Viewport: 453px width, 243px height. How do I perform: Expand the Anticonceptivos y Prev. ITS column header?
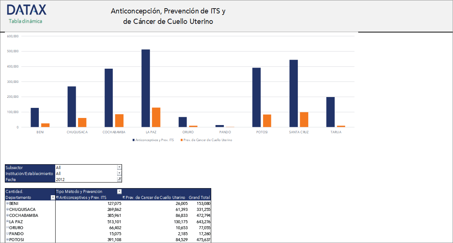[57, 197]
